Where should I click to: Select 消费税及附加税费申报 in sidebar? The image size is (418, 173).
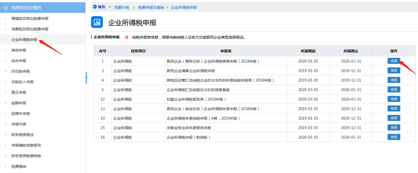pos(30,29)
